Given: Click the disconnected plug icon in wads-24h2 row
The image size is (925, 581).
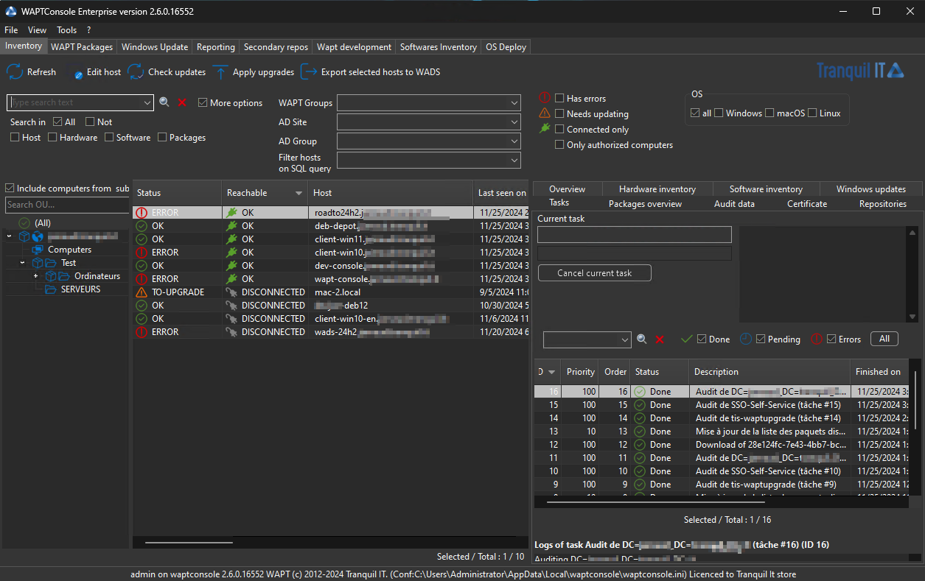Looking at the screenshot, I should (231, 332).
